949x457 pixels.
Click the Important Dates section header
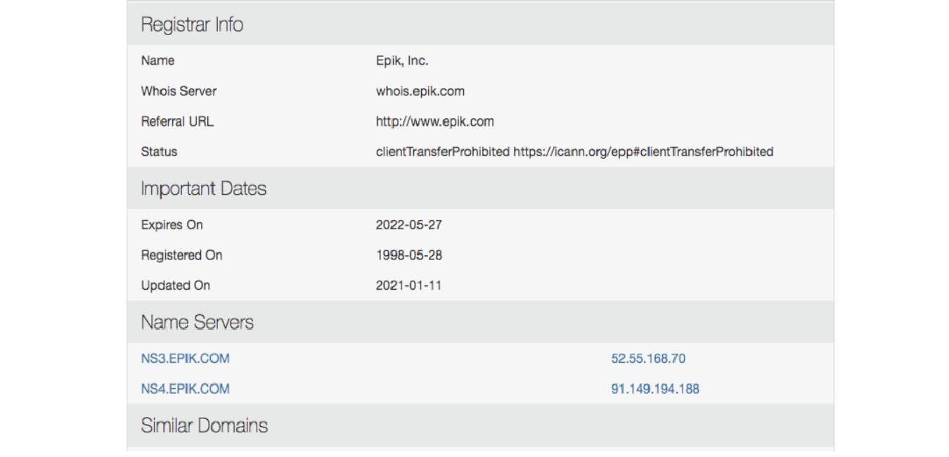tap(204, 188)
